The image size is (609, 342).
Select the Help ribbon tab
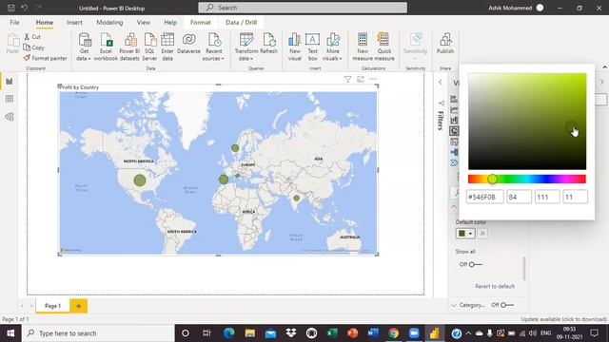coord(170,23)
